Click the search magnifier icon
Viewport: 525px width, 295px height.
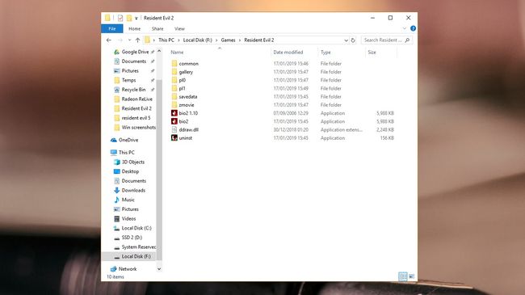pyautogui.click(x=407, y=40)
